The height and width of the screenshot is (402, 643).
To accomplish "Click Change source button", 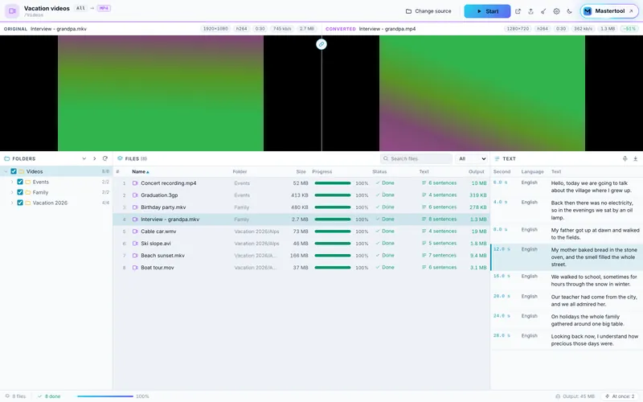I will [428, 11].
